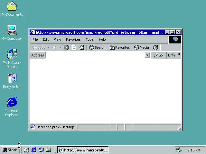Expand the Forward history dropdown arrow
The height and width of the screenshot is (154, 206).
pyautogui.click(x=60, y=47)
